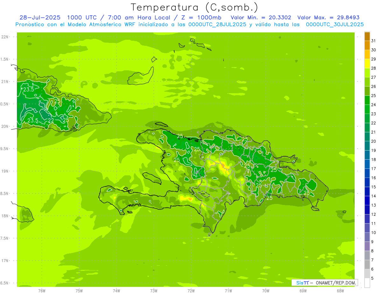Click the 'ONAMET/REP.DOM.' credit label
The height and width of the screenshot is (295, 382).
(336, 283)
